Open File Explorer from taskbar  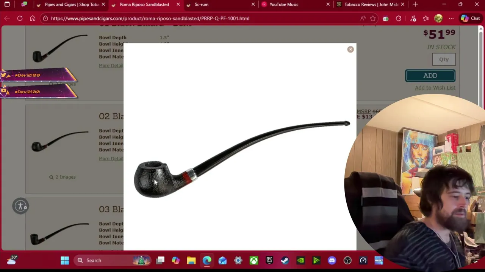191,260
